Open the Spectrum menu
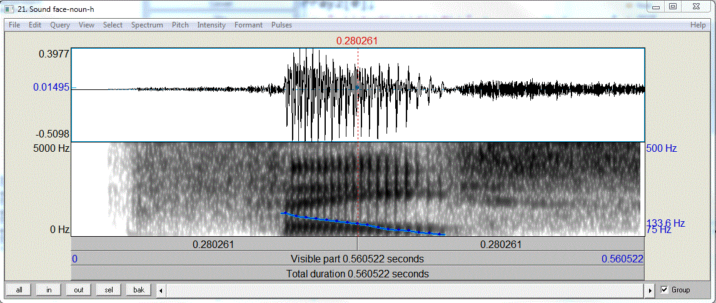The image size is (716, 303). pyautogui.click(x=147, y=25)
